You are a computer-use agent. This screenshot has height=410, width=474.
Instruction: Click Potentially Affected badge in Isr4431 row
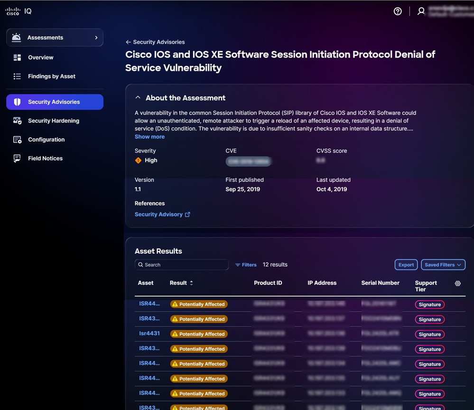(x=199, y=334)
